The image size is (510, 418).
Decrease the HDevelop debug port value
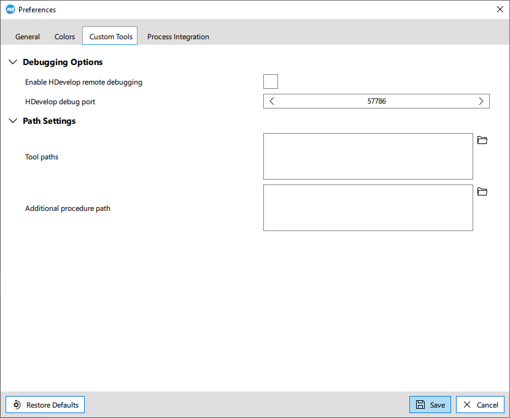tap(272, 101)
